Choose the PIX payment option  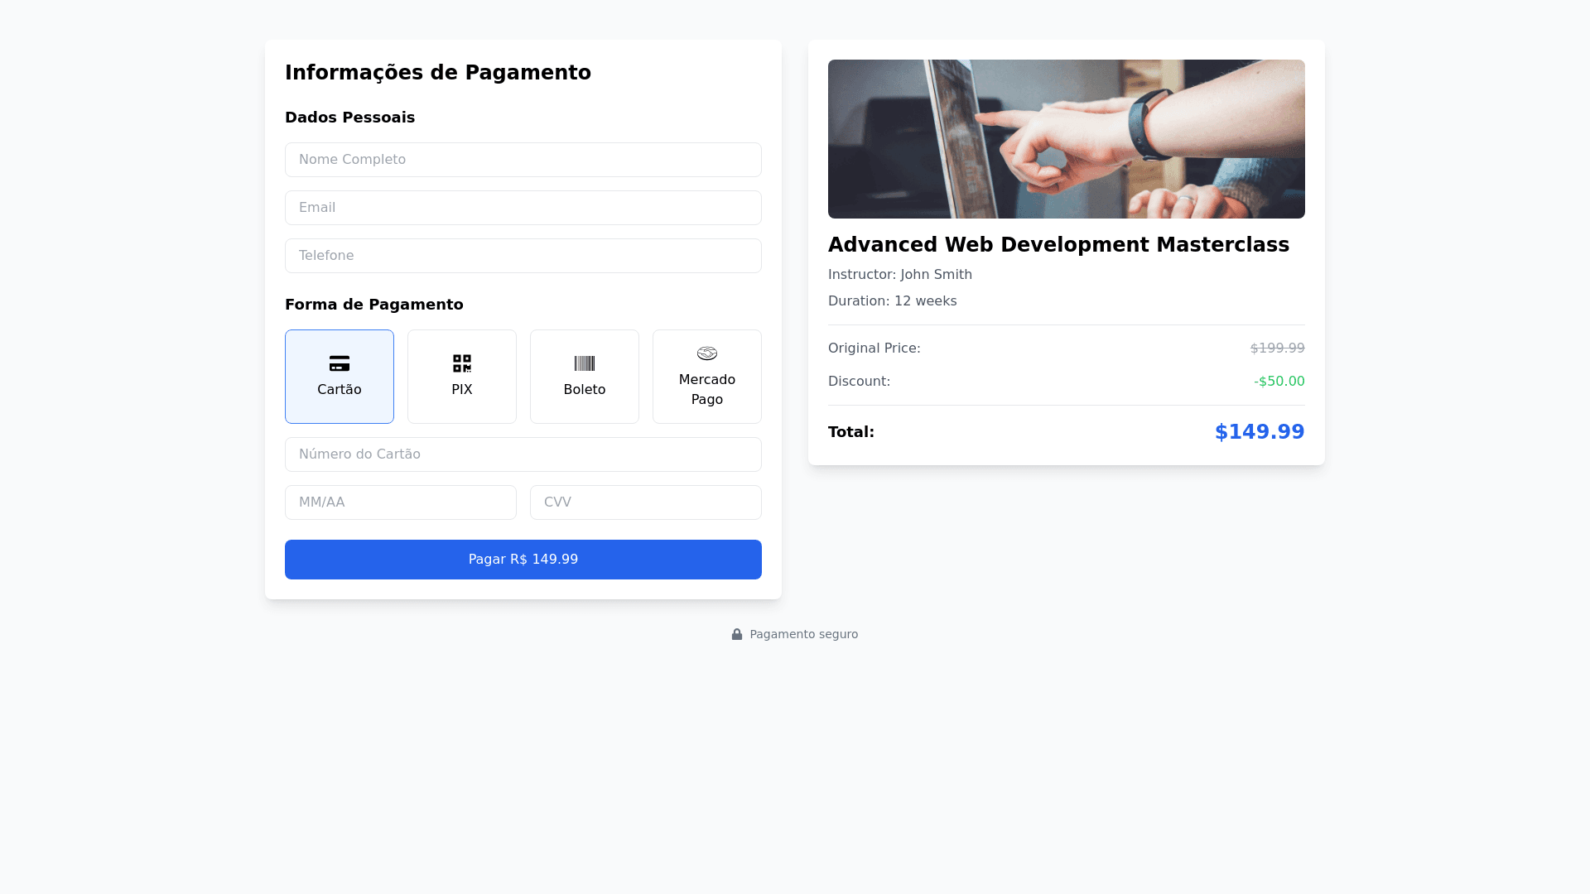[x=462, y=377]
